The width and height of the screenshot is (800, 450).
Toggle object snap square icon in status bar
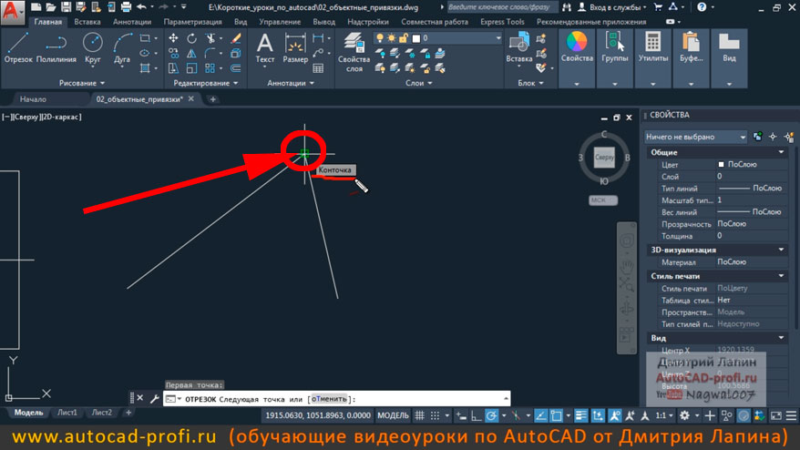556,415
